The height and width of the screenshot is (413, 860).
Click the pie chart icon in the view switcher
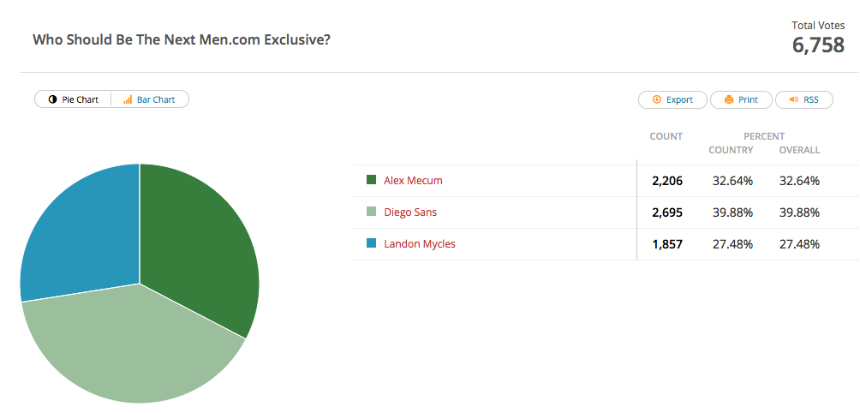click(x=52, y=99)
